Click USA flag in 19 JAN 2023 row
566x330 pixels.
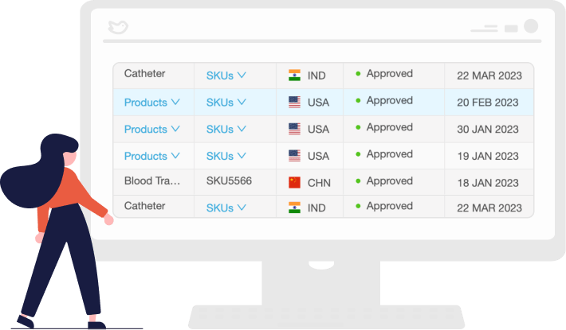(294, 156)
